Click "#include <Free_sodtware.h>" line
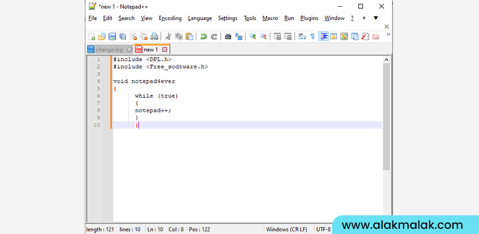The image size is (479, 234). pyautogui.click(x=160, y=67)
